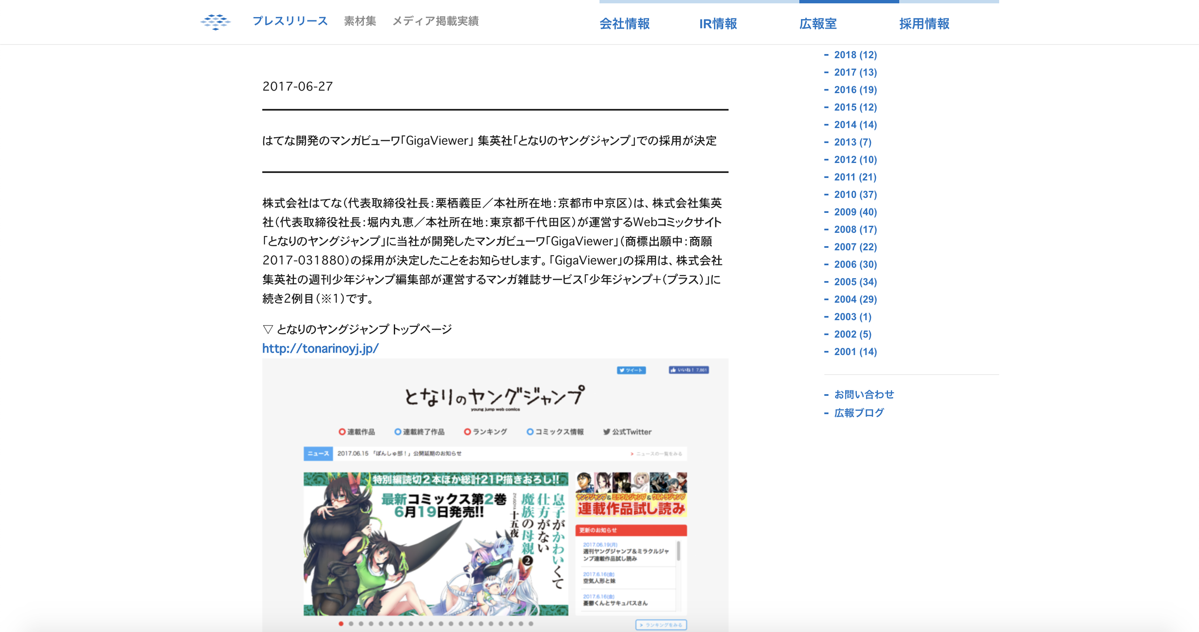Open the tonarinoyj.jp link
The image size is (1199, 632).
[320, 348]
